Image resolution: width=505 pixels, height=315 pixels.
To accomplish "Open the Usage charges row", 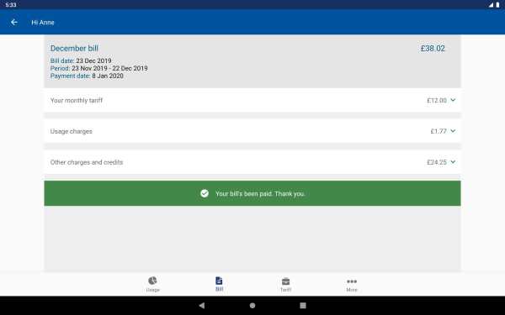I will click(252, 131).
